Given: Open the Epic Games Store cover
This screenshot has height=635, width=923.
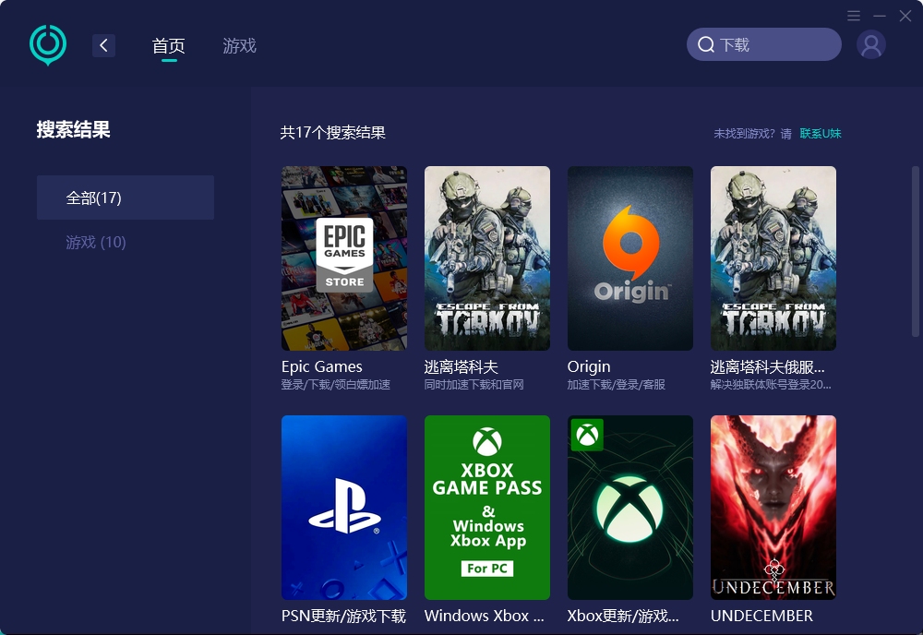Looking at the screenshot, I should [x=344, y=258].
